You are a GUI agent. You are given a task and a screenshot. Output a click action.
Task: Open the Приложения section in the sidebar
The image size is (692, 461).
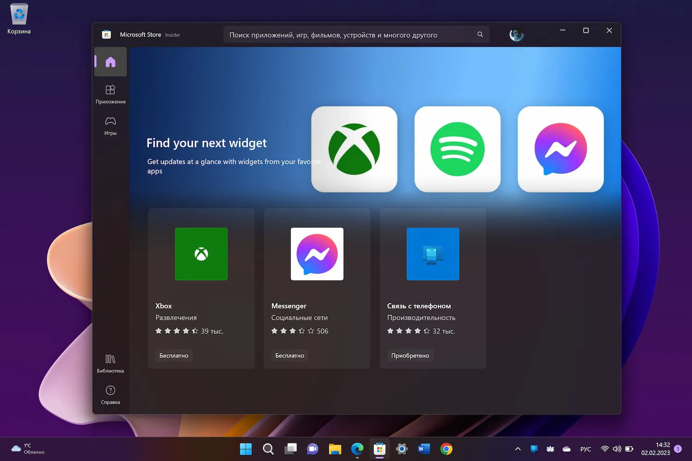[110, 94]
